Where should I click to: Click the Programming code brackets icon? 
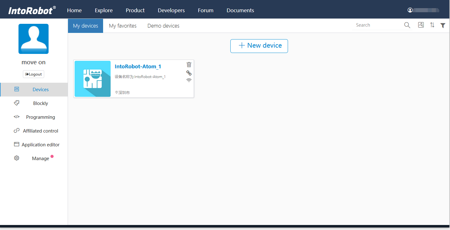(x=17, y=117)
